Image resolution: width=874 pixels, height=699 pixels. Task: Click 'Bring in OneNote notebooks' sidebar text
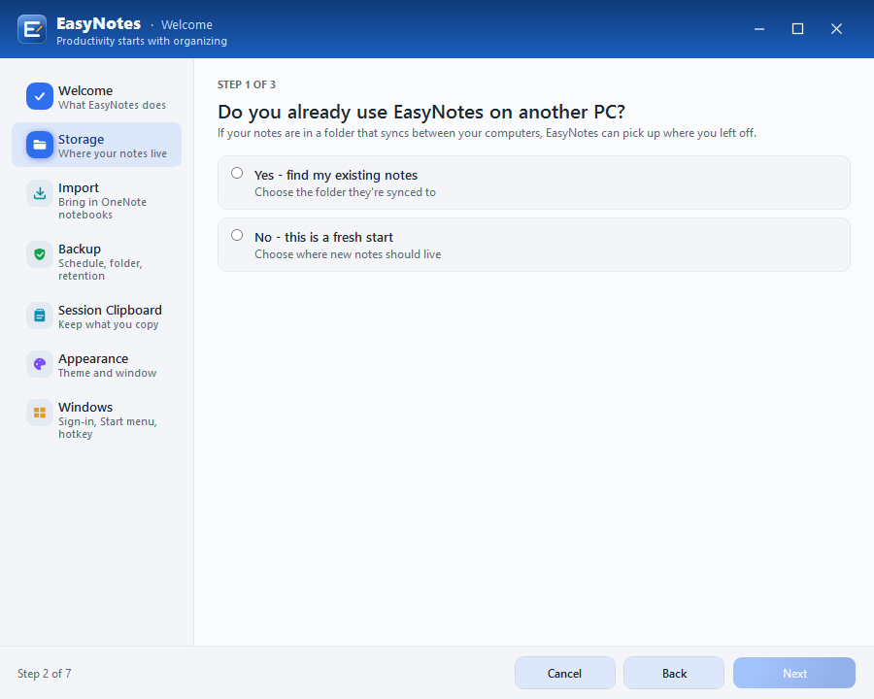tap(103, 209)
